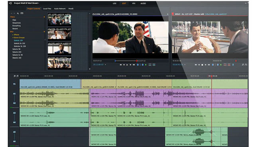Open the Audio Network tab

pyautogui.click(x=60, y=9)
